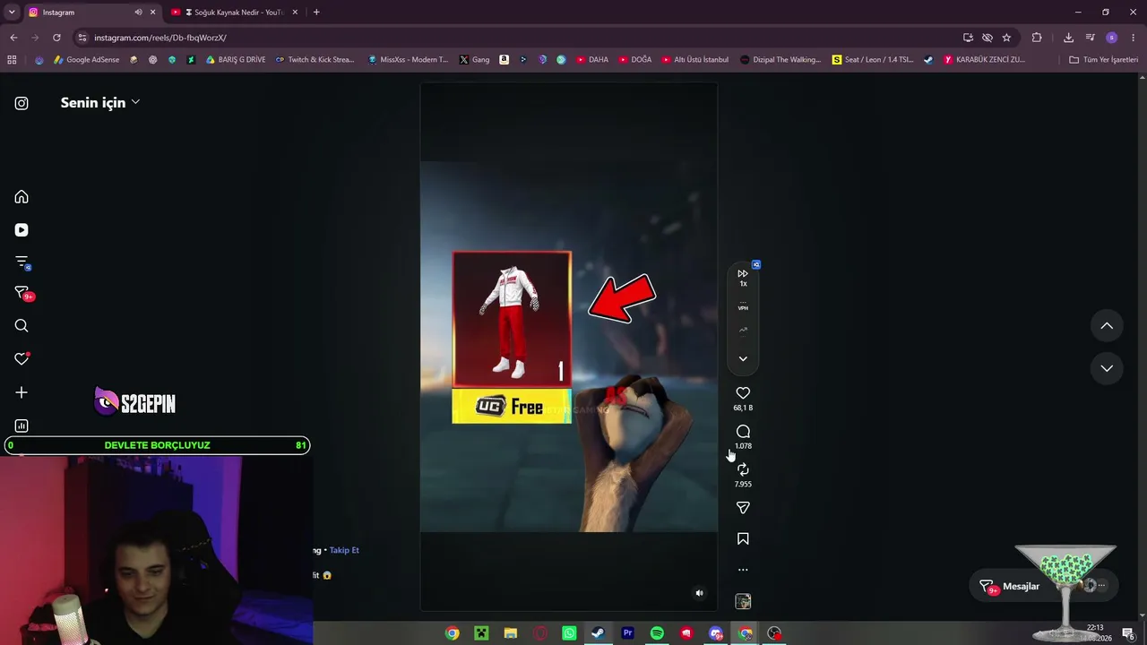The height and width of the screenshot is (645, 1147).
Task: Reload the current page
Action: [x=56, y=38]
